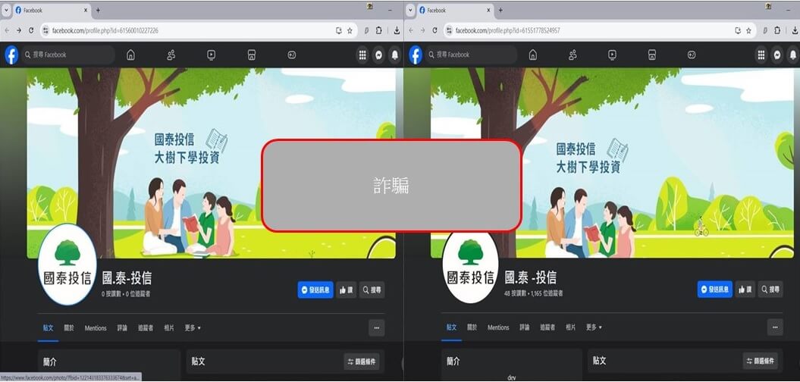This screenshot has height=382, width=800.
Task: Click the Facebook logo in right window
Action: pyautogui.click(x=416, y=55)
